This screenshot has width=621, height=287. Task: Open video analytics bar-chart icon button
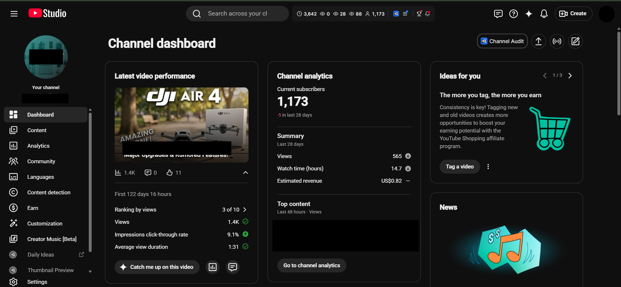click(x=213, y=267)
